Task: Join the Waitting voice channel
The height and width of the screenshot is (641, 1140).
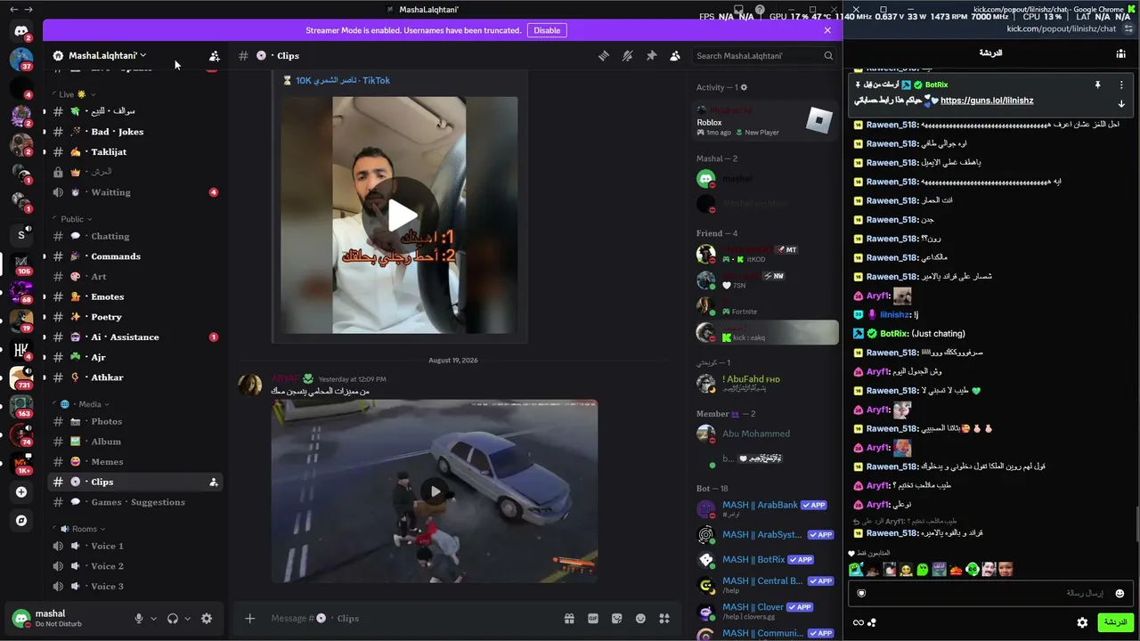Action: click(134, 192)
